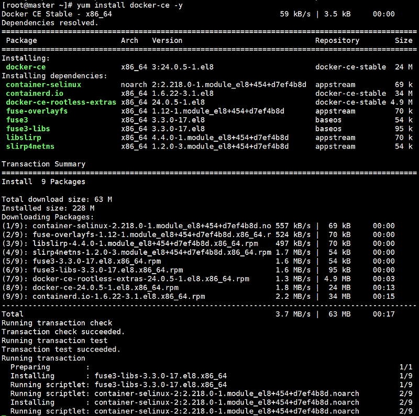Select the slirp4netns package name
This screenshot has height=416, width=419.
coord(30,146)
